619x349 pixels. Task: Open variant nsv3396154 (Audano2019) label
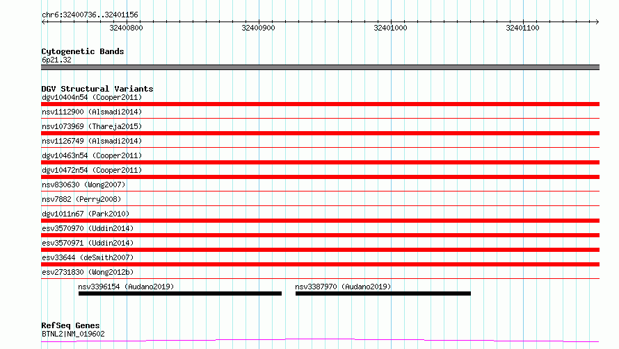[x=126, y=287]
